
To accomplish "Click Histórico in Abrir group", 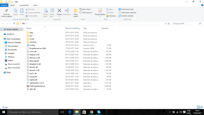I will pyautogui.click(x=111, y=16).
